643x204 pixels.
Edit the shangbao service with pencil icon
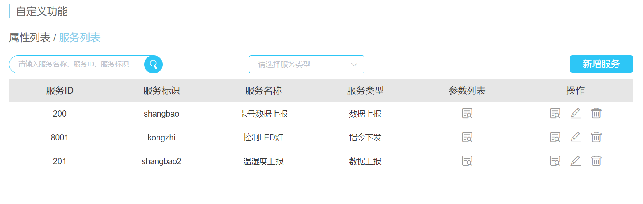tap(576, 114)
